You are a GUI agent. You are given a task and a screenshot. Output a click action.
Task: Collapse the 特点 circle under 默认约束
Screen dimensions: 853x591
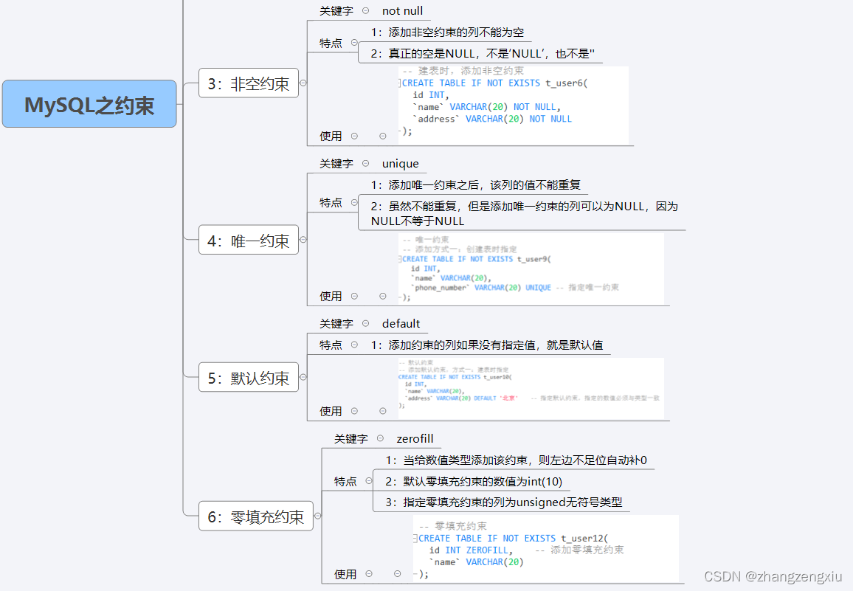pos(354,345)
